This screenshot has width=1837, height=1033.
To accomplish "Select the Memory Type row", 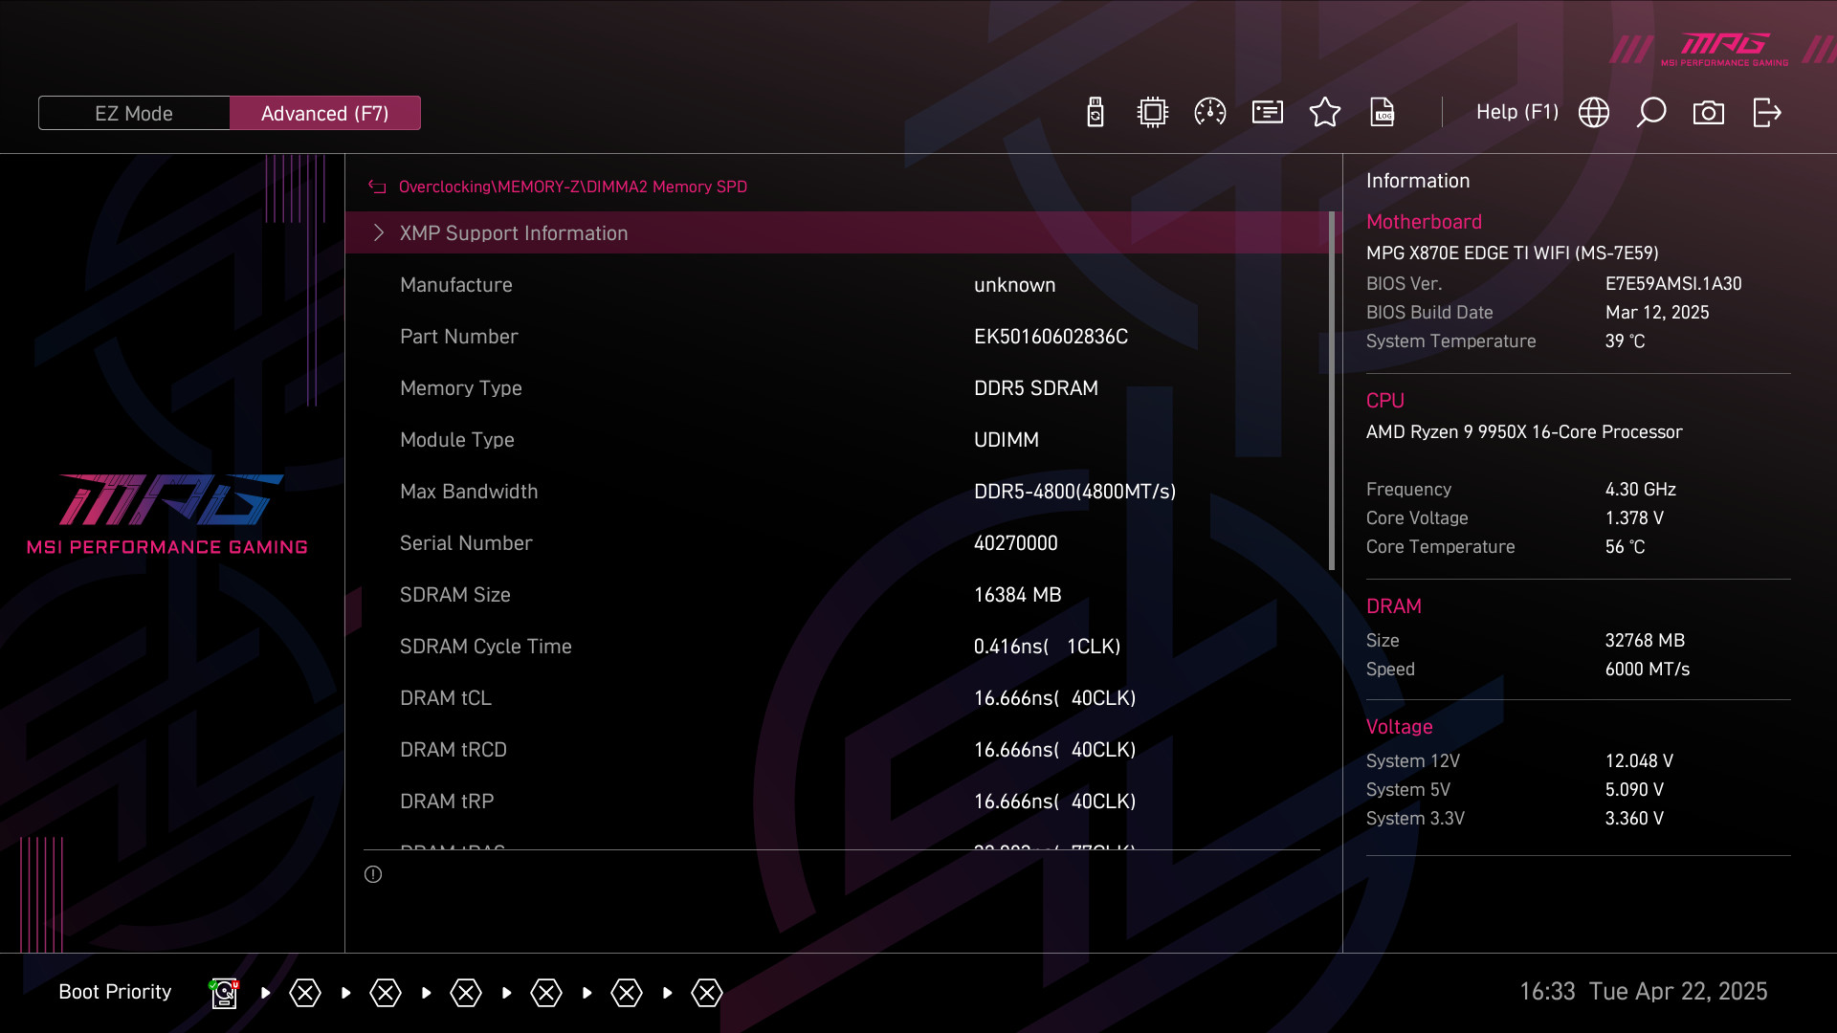I will pyautogui.click(x=837, y=388).
